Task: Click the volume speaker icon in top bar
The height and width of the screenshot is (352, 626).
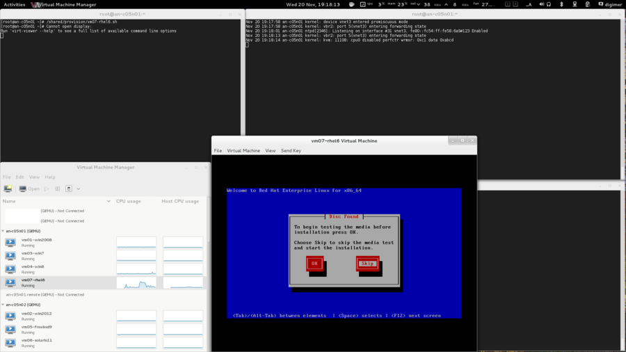Action: coord(541,4)
